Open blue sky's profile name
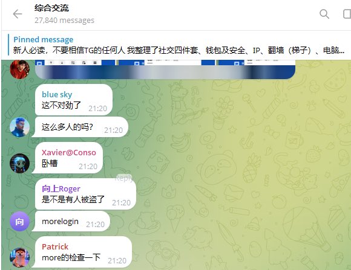Viewport: 351px width, 270px height. point(57,94)
